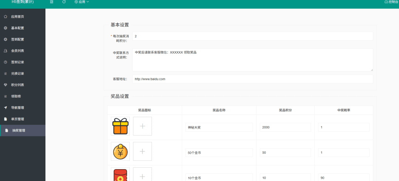Image resolution: width=399 pixels, height=181 pixels.
Task: Click the file icon beside 抽奖管理
Action: tap(7, 130)
